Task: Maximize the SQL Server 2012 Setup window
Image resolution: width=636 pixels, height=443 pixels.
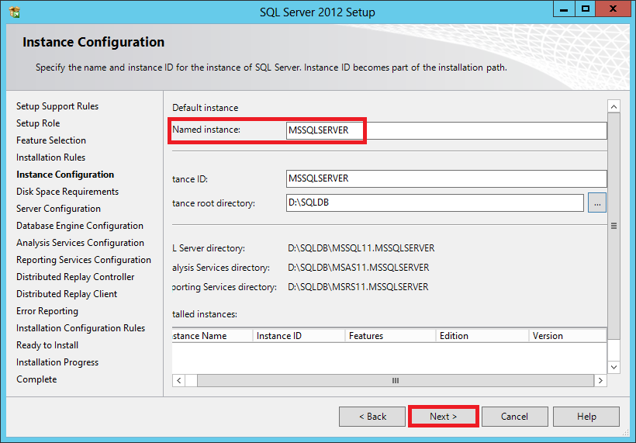Action: 586,9
